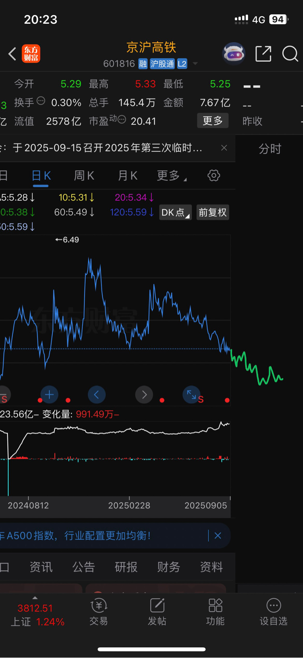This screenshot has width=303, height=658.
Task: Tap the 最高 5.33 value
Action: tap(146, 84)
